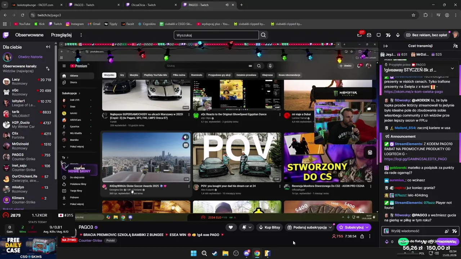Open stream options three-dot menu
Screen dimensions: 461x259
click(370, 236)
